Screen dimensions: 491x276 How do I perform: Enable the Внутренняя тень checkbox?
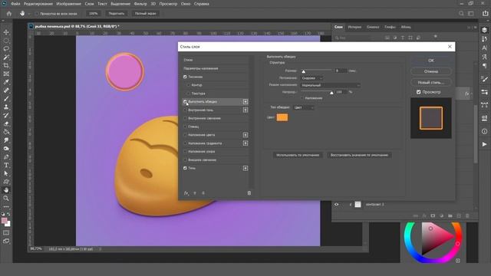(185, 110)
